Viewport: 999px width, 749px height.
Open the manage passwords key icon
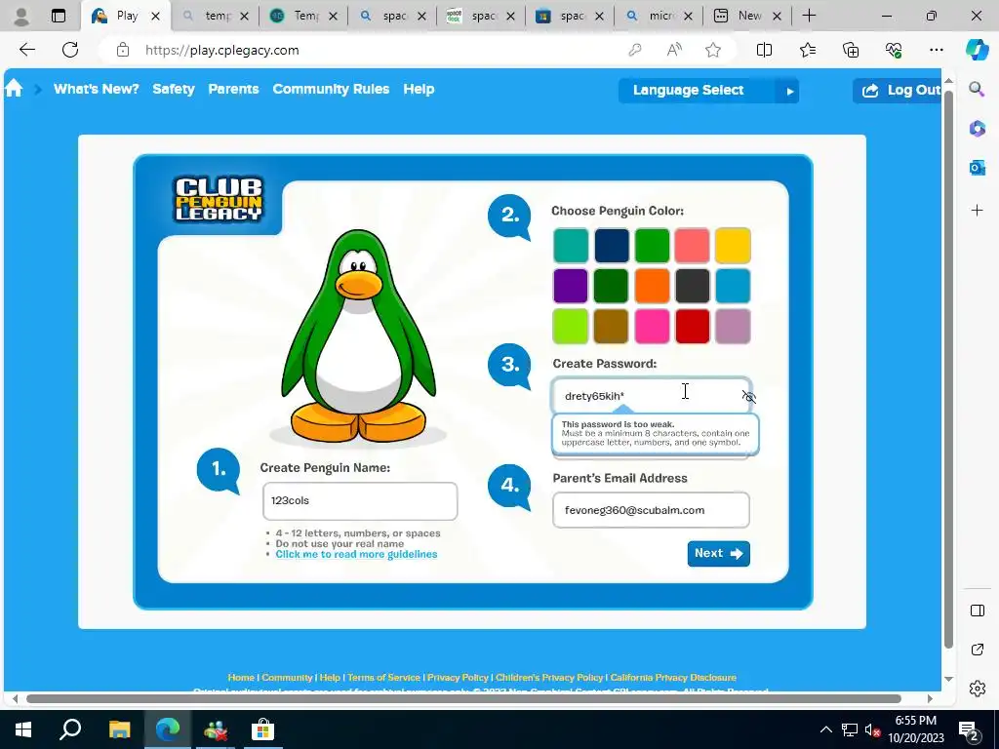click(x=634, y=50)
